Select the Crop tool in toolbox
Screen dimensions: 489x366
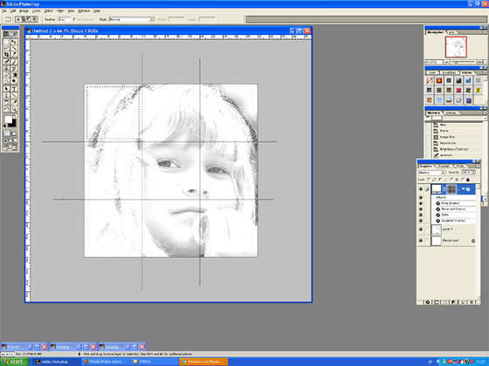tap(6, 55)
